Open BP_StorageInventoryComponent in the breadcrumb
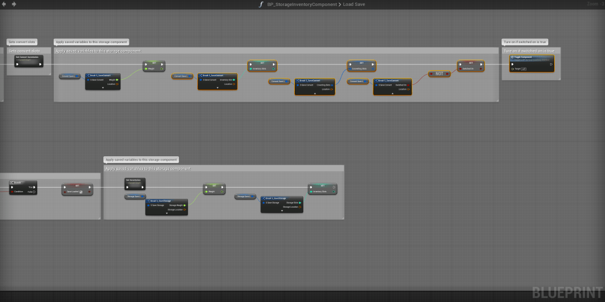Screen dimensions: 605x302 pos(301,4)
